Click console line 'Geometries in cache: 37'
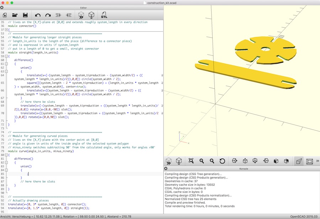The image size is (320, 219). 181,181
